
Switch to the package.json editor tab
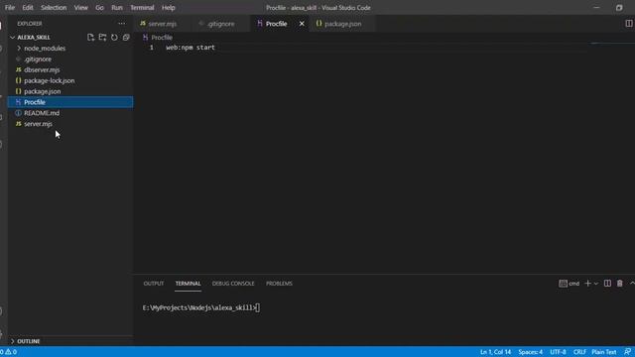coord(342,24)
